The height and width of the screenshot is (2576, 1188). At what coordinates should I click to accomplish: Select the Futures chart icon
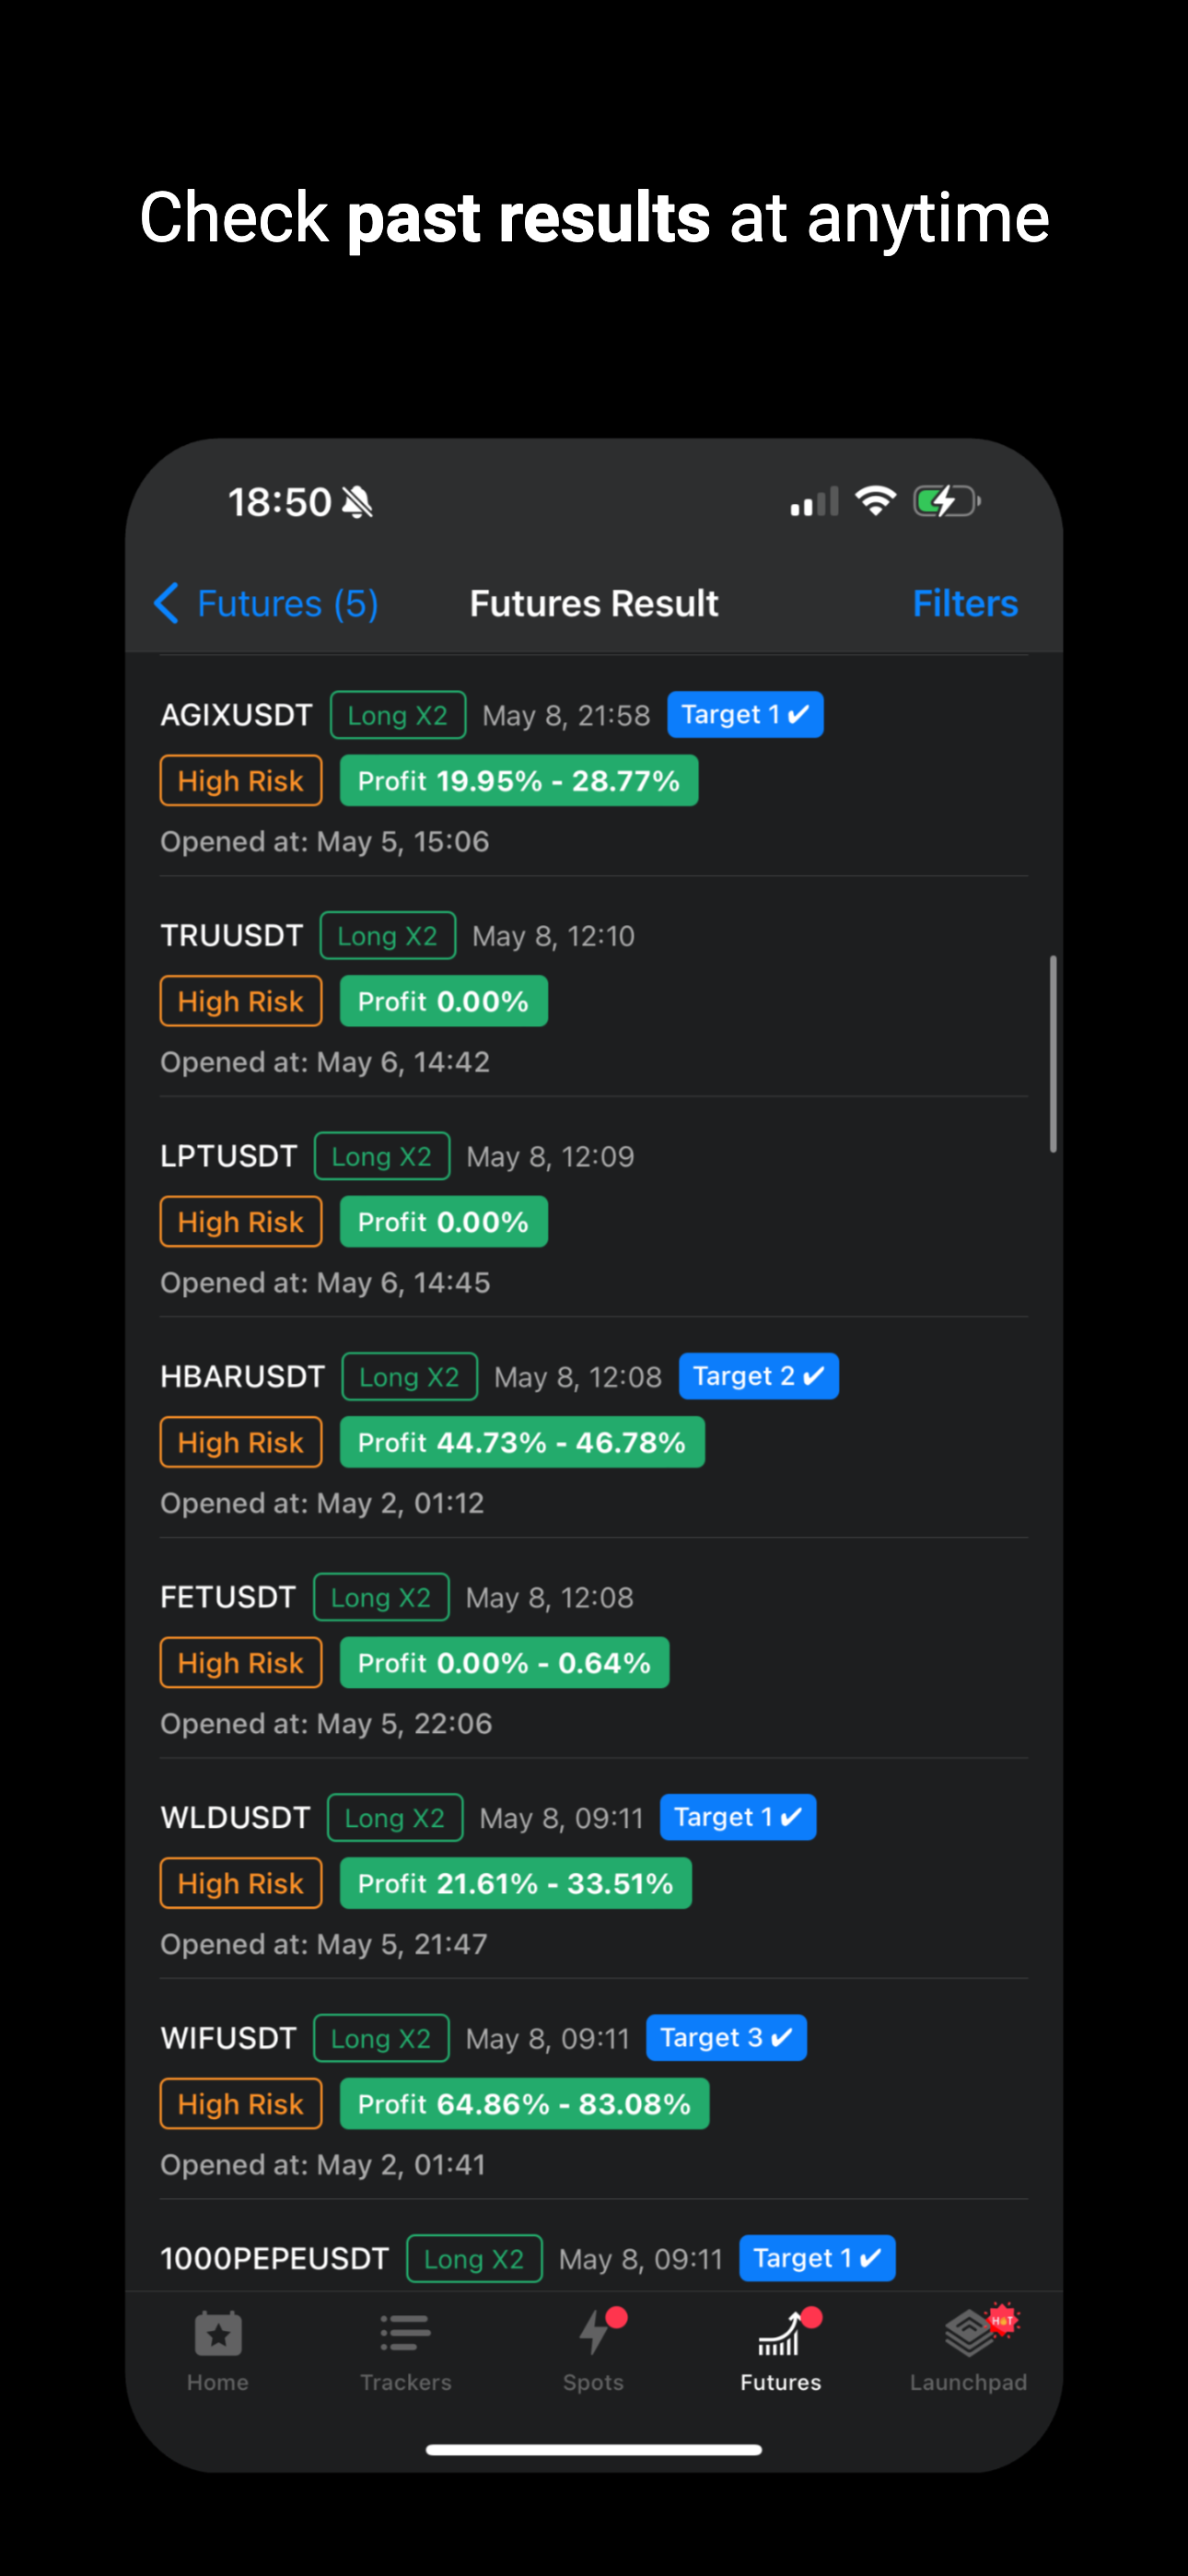780,2333
